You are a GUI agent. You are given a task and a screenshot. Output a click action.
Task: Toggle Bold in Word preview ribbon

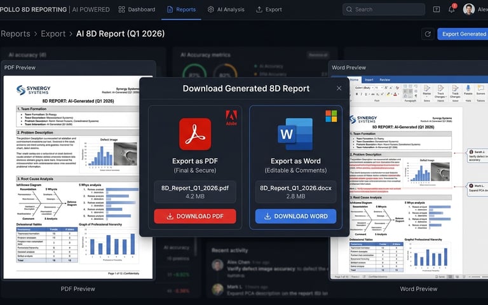(x=356, y=94)
